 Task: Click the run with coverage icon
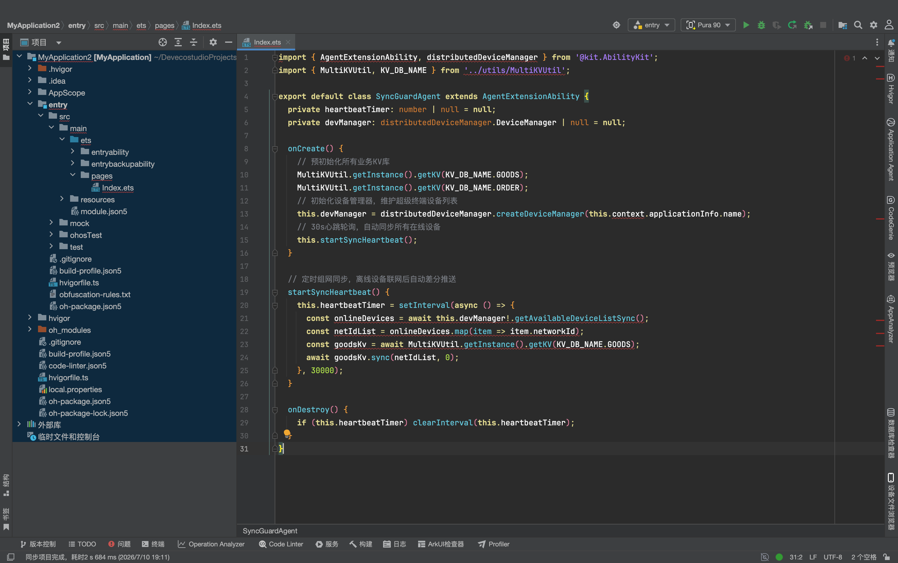(777, 25)
